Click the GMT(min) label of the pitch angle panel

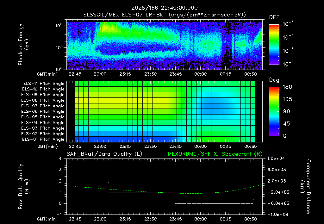(47, 146)
